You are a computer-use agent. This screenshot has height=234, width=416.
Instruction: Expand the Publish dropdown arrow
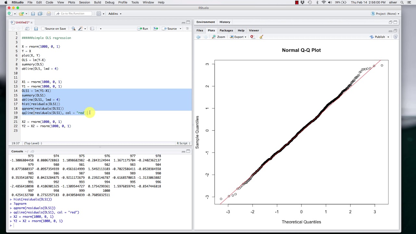pyautogui.click(x=388, y=37)
